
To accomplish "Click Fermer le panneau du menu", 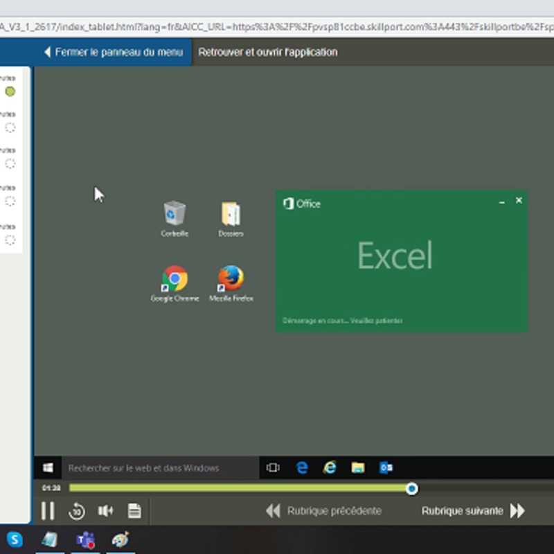I will 114,53.
